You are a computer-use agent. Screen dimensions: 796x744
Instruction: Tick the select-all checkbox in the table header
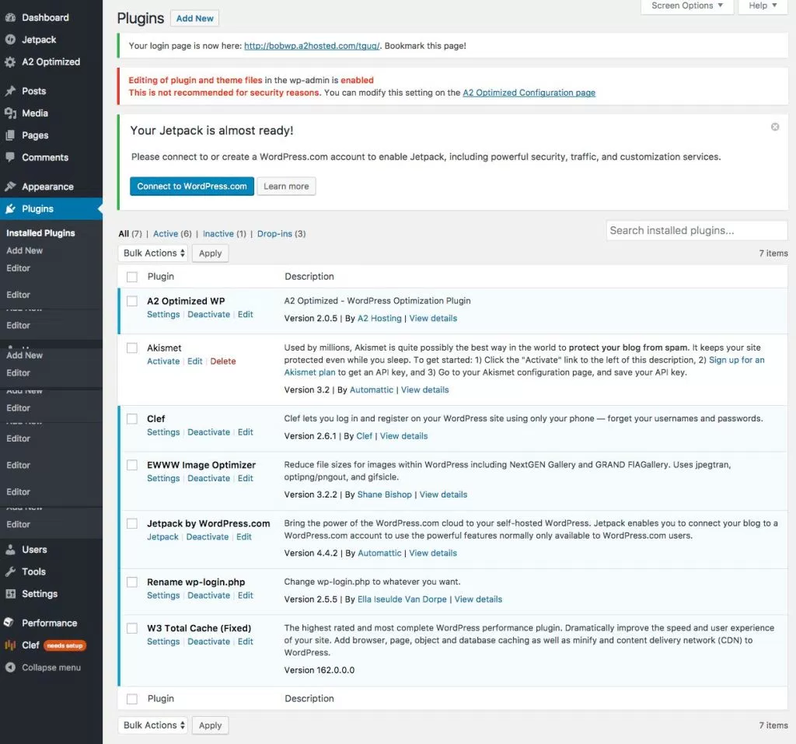[132, 277]
